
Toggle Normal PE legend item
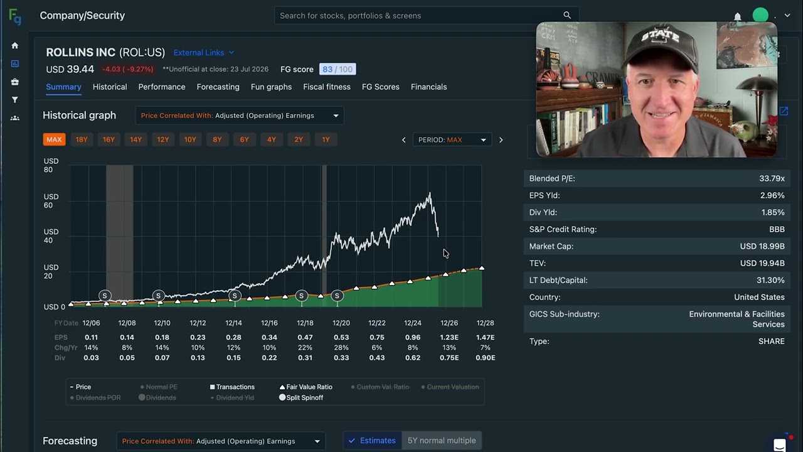click(x=159, y=387)
